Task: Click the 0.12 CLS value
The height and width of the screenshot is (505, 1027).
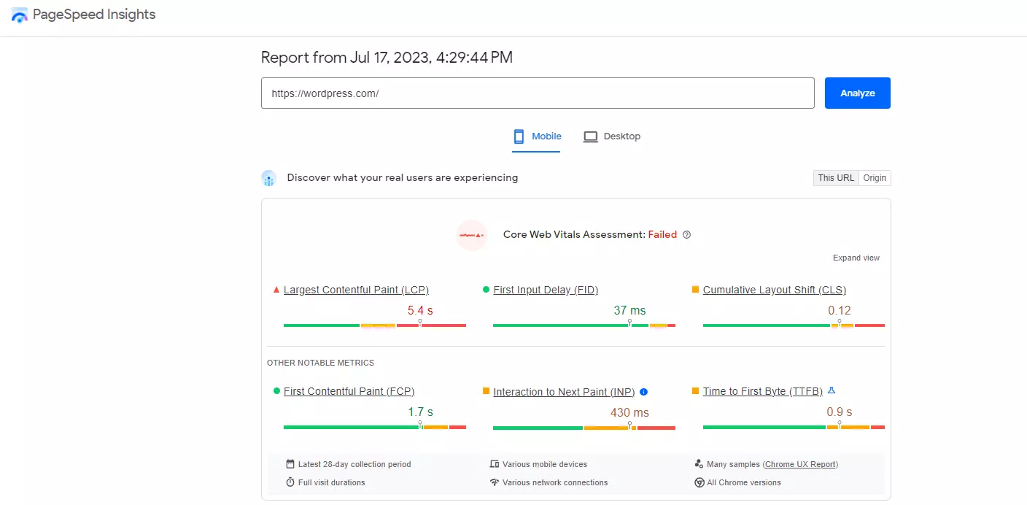Action: point(840,310)
